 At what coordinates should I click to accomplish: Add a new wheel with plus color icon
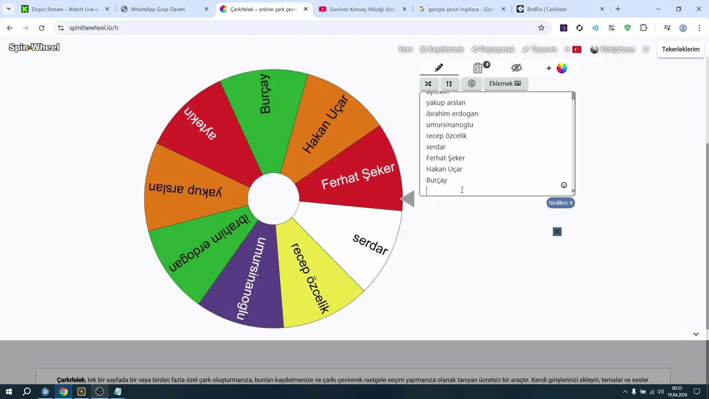coord(557,68)
